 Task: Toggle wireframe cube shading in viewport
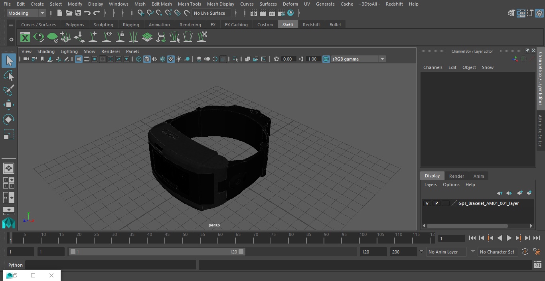(139, 59)
